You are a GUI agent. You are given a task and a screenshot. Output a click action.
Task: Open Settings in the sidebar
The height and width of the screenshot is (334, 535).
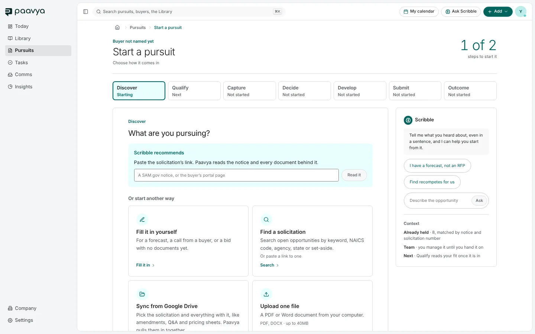38,320
